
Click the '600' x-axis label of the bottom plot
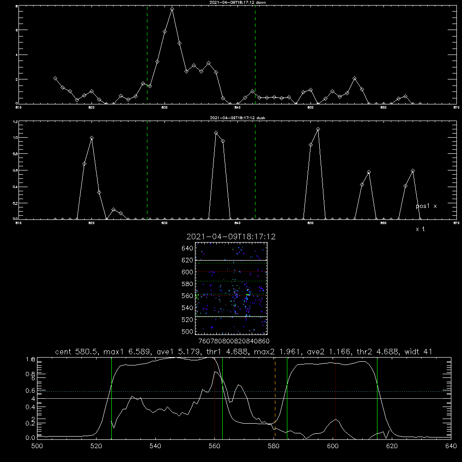(333, 446)
